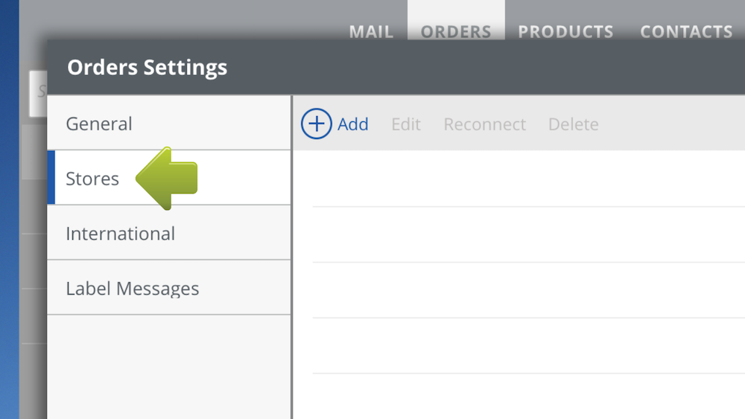
Task: Switch to the CONTACTS tab
Action: (686, 31)
